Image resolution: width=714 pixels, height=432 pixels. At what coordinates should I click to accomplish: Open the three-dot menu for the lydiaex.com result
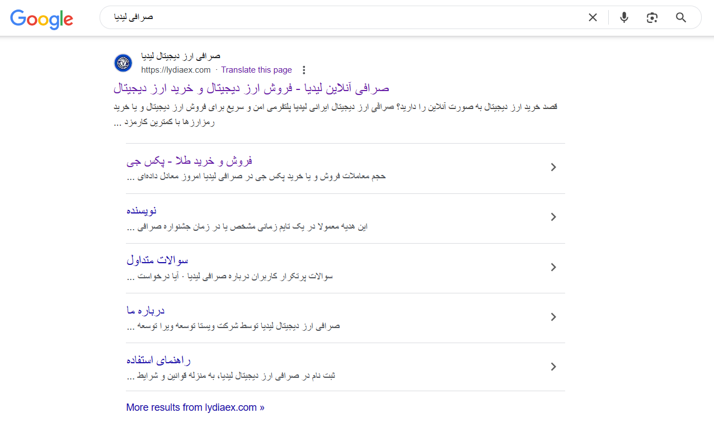pos(304,70)
